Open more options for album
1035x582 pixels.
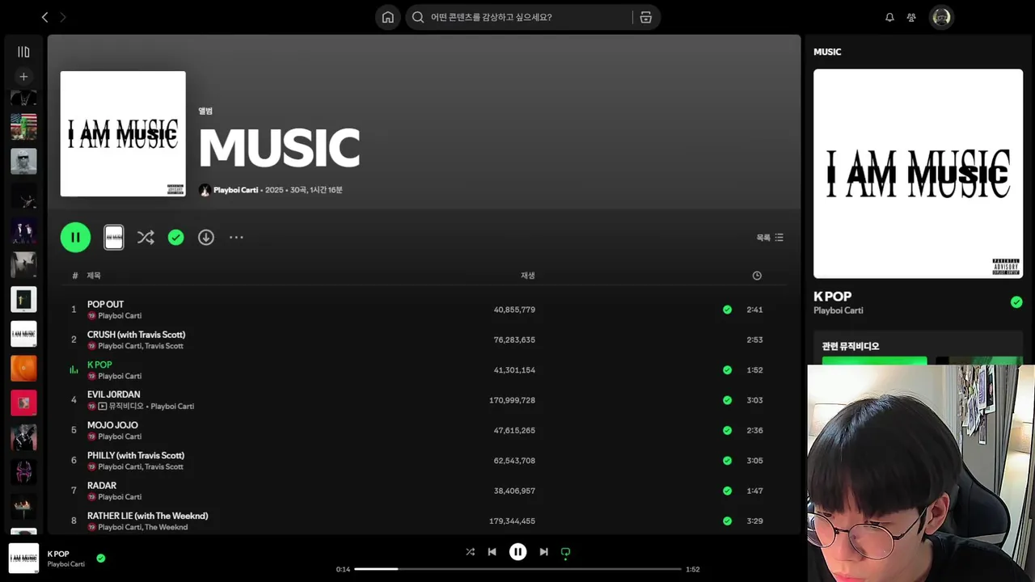[236, 238]
